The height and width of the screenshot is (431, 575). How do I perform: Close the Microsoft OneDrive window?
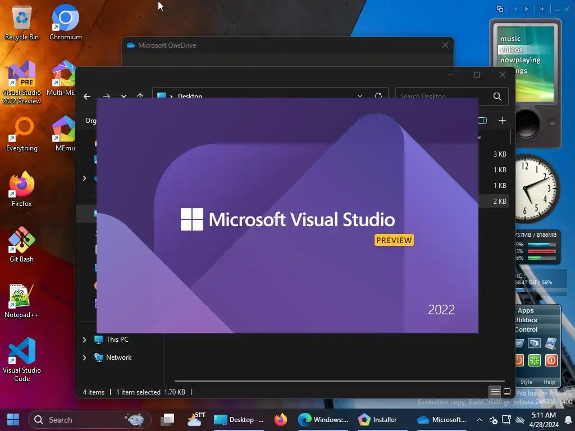click(x=445, y=45)
